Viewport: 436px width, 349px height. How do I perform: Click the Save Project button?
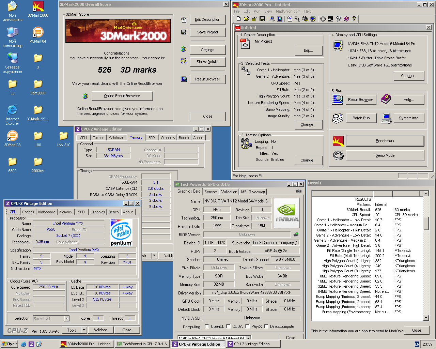(208, 32)
